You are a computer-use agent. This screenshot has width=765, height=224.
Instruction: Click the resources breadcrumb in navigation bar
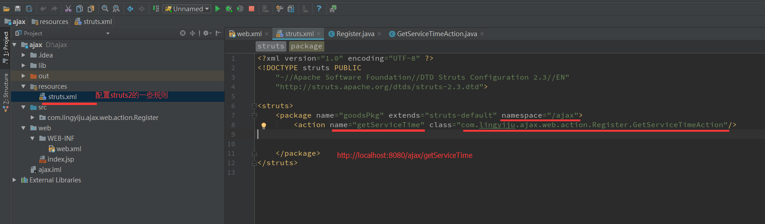point(50,22)
